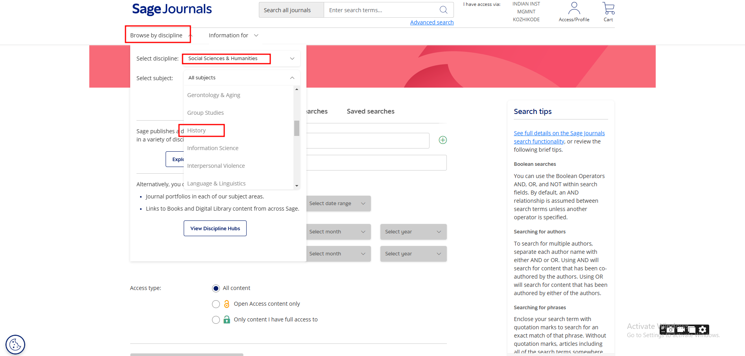Image resolution: width=745 pixels, height=356 pixels.
Task: Click the Enter search terms field
Action: pyautogui.click(x=380, y=10)
